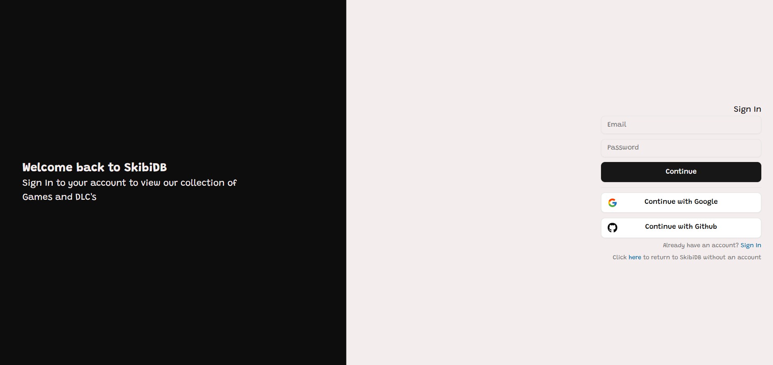The height and width of the screenshot is (365, 773).
Task: Focus the Email input field
Action: pos(681,125)
